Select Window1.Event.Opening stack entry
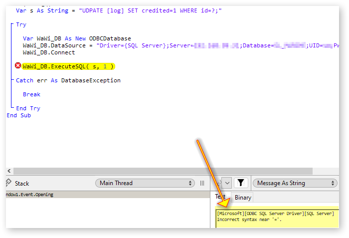This screenshot has height=238, width=349. click(x=30, y=195)
